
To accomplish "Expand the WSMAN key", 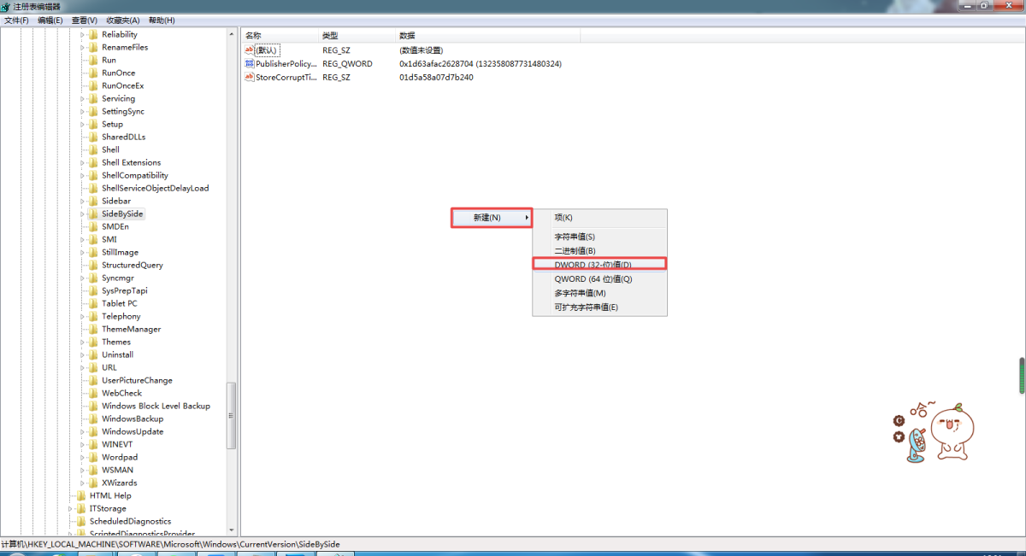I will click(84, 471).
